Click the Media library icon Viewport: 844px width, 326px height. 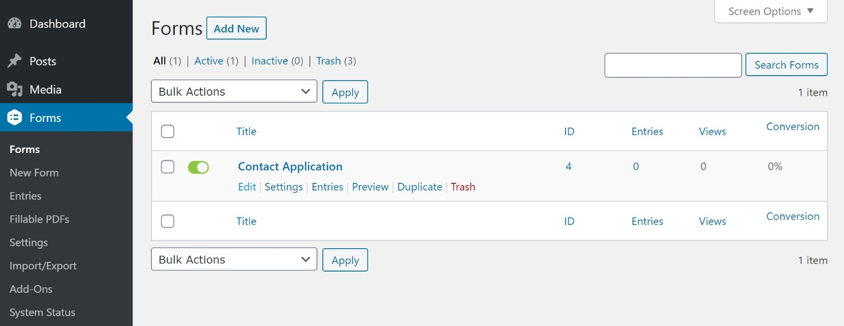tap(15, 89)
